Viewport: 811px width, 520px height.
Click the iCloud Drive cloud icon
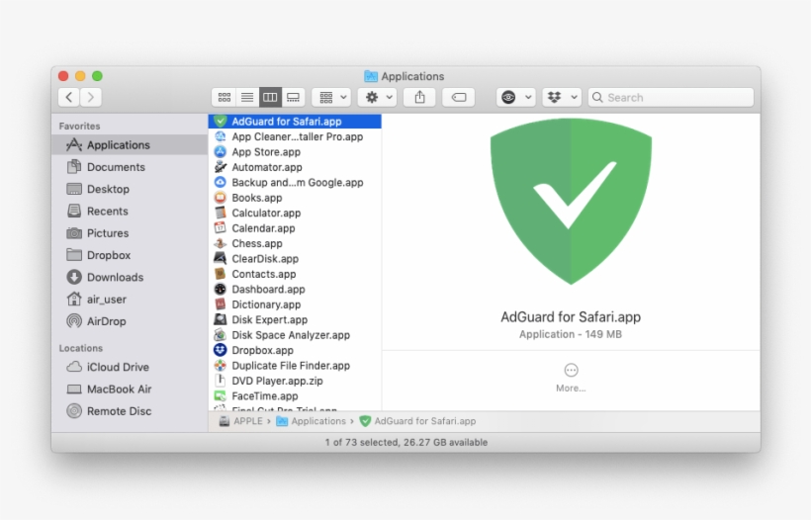[x=74, y=367]
